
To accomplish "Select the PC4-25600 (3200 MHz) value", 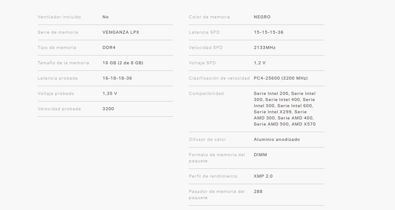I will pyautogui.click(x=280, y=78).
